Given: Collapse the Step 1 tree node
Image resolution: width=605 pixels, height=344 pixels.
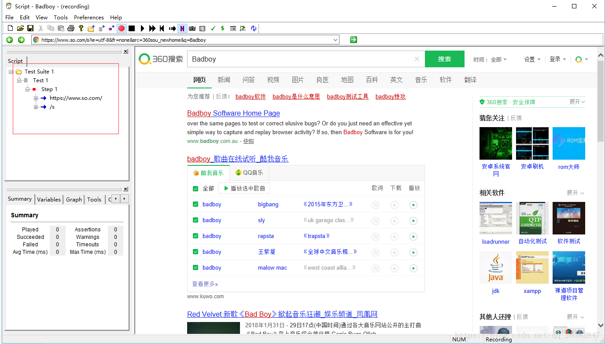Looking at the screenshot, I should tap(28, 89).
